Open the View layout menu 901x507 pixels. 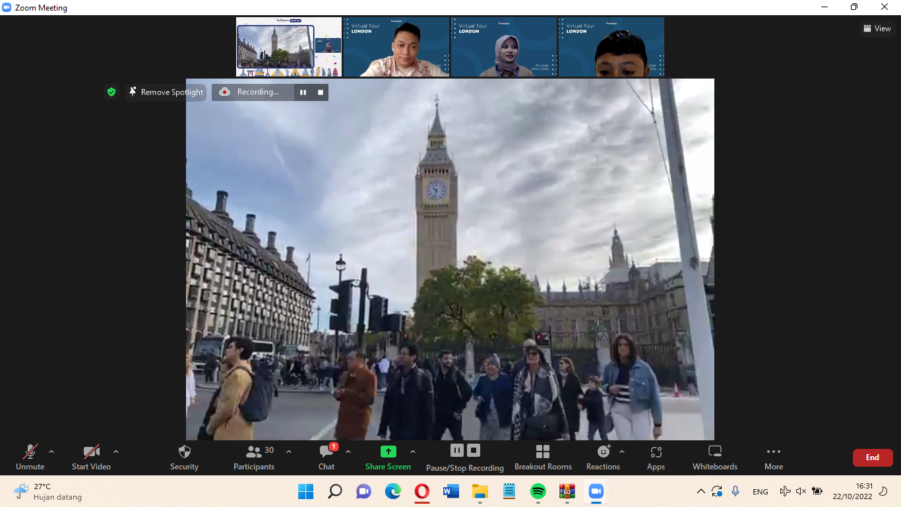pos(877,28)
